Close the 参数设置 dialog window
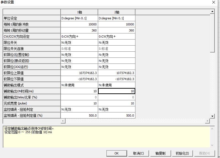The image size is (220, 158). (x=213, y=2)
